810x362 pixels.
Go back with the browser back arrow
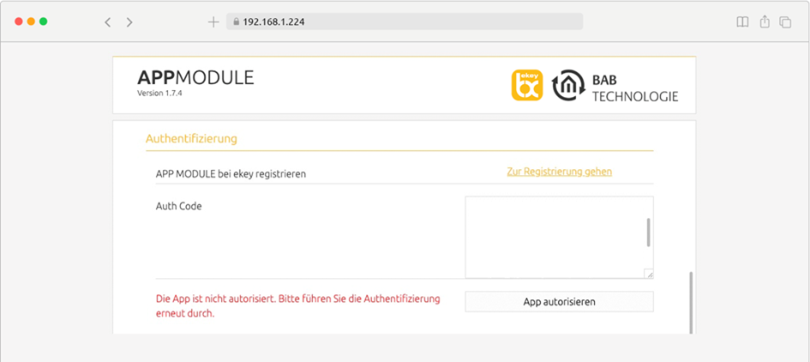pos(107,21)
